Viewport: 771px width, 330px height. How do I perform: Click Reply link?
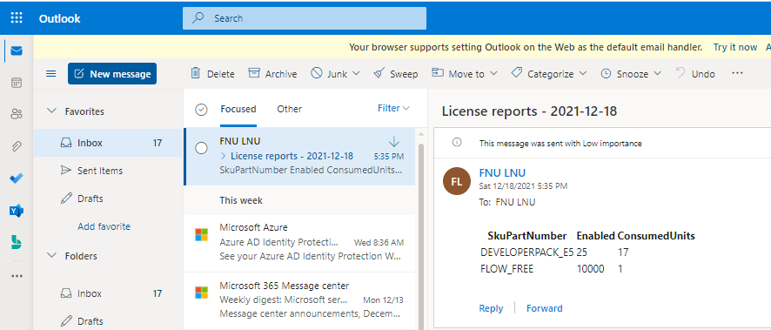(x=491, y=308)
